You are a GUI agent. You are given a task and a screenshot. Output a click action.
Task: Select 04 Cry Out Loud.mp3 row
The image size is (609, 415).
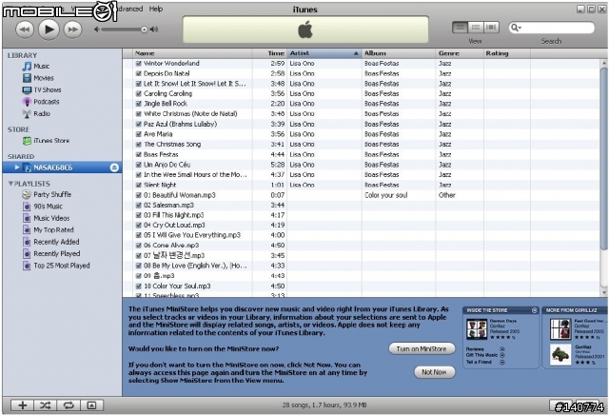(362, 226)
